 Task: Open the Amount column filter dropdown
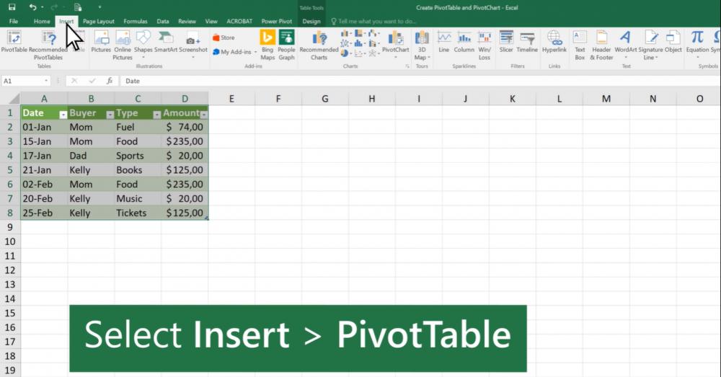(x=204, y=115)
